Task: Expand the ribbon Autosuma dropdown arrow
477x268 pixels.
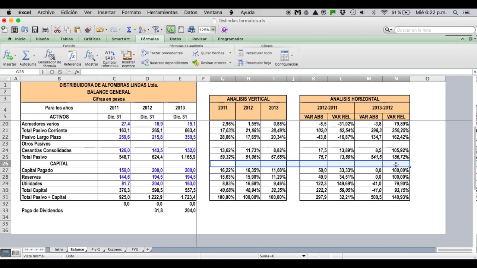Action: point(34,55)
